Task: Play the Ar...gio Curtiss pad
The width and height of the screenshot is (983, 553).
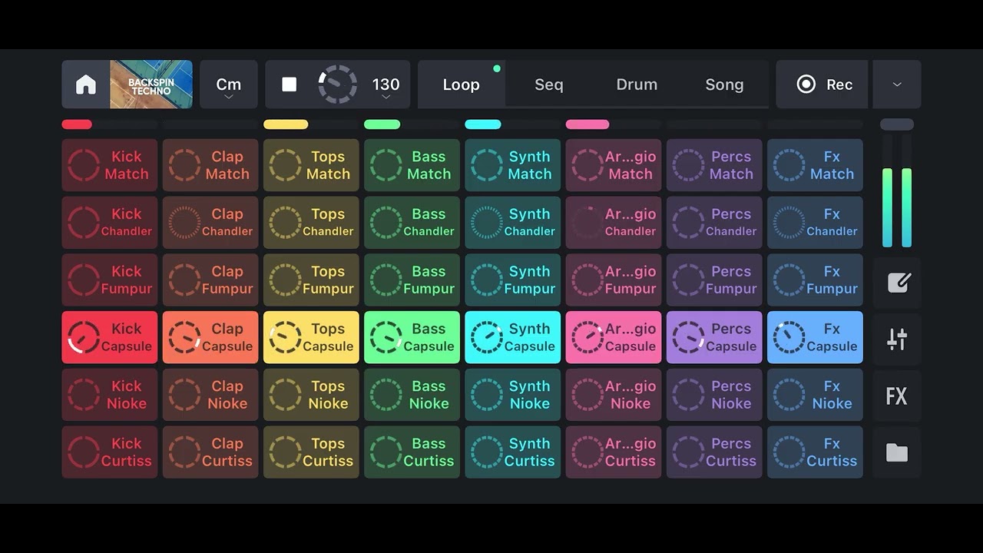Action: [614, 452]
